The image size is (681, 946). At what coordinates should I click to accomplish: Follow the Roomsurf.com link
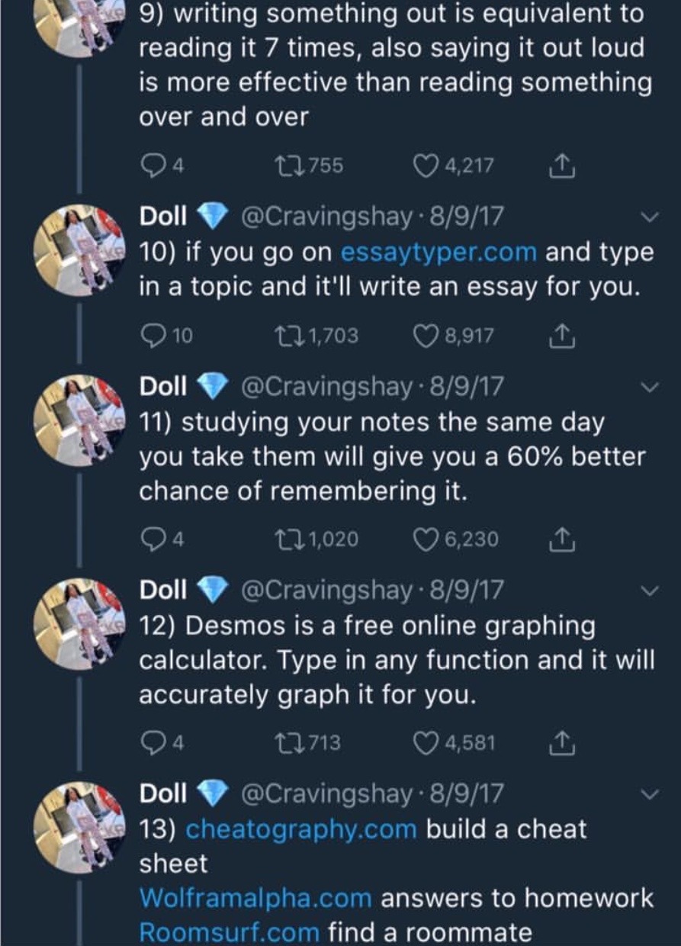tap(230, 932)
